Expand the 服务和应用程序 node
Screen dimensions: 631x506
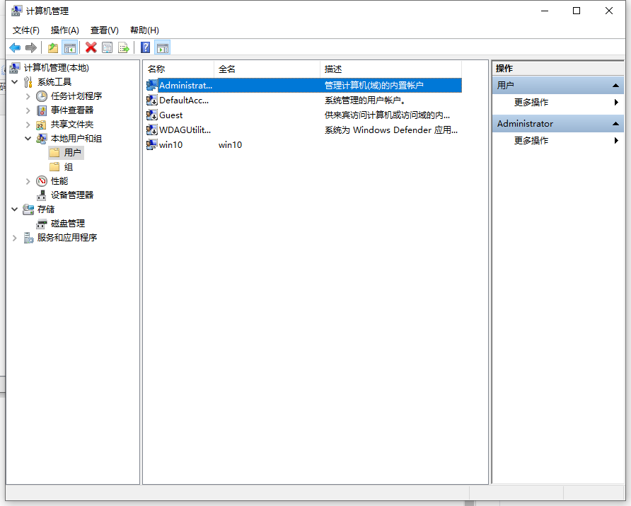click(15, 238)
